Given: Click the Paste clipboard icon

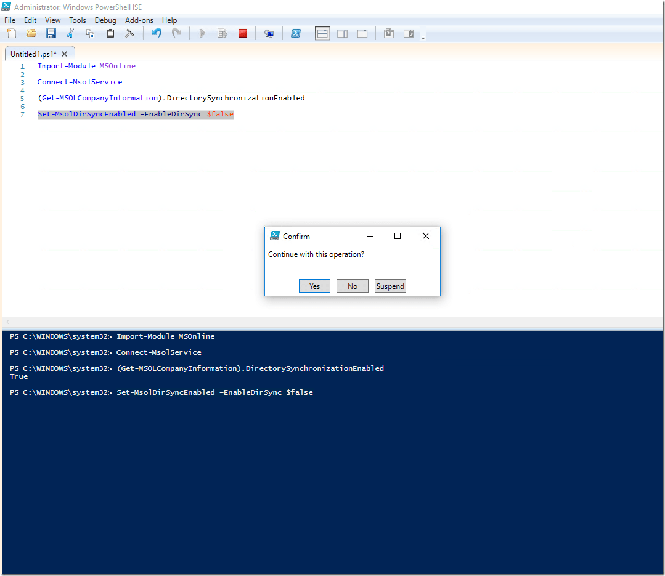Looking at the screenshot, I should 110,33.
